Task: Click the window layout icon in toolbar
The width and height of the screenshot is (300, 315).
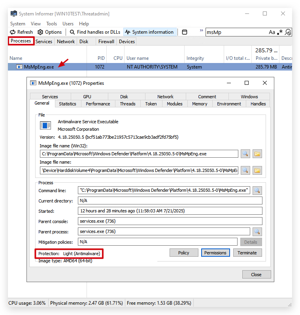Action: pyautogui.click(x=185, y=32)
